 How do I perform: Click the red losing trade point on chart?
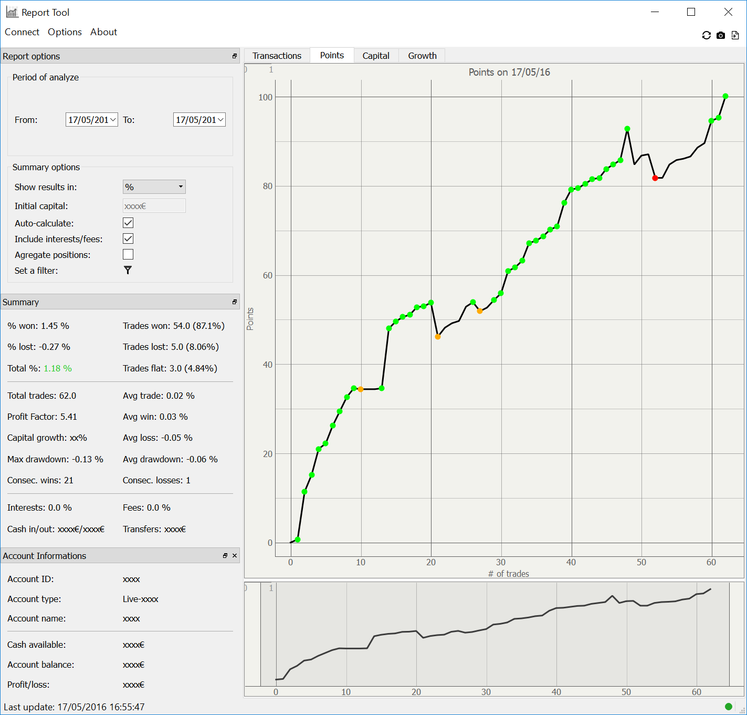point(655,178)
